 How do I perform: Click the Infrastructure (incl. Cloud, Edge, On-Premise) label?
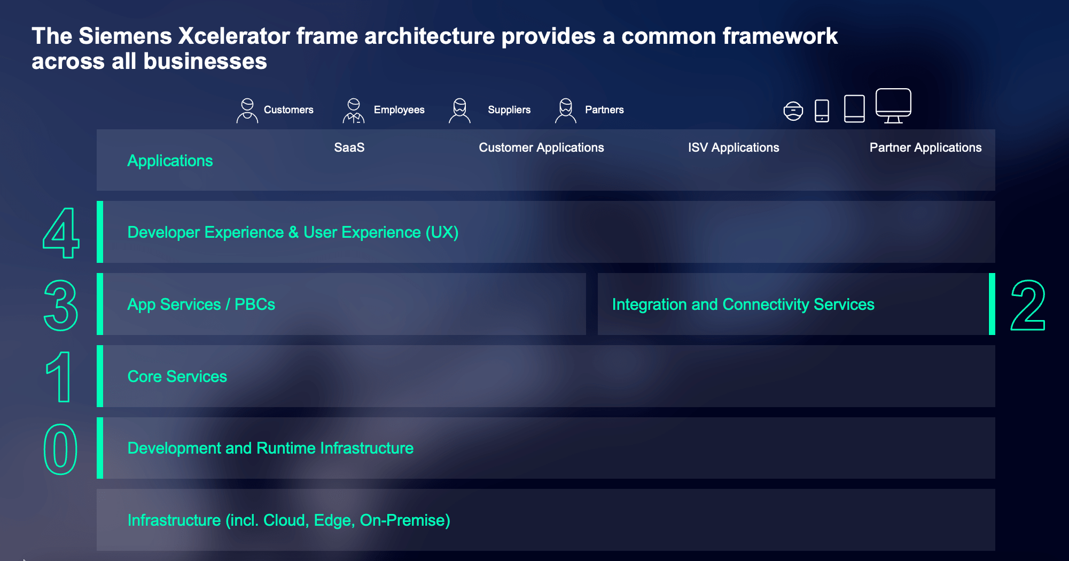(288, 520)
